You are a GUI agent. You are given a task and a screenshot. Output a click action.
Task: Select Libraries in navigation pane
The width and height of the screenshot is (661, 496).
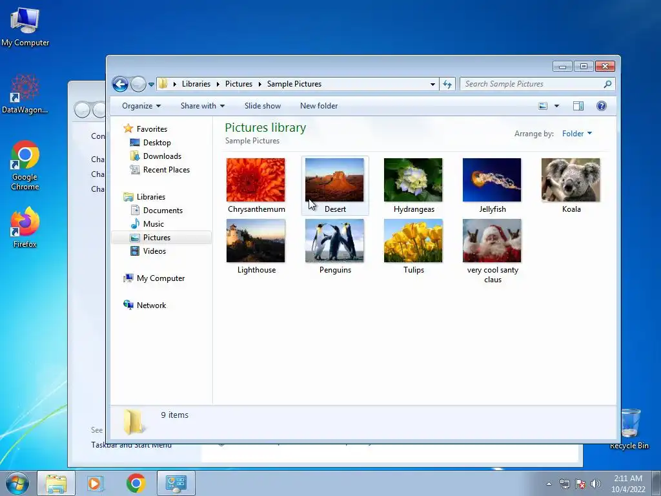click(x=150, y=197)
